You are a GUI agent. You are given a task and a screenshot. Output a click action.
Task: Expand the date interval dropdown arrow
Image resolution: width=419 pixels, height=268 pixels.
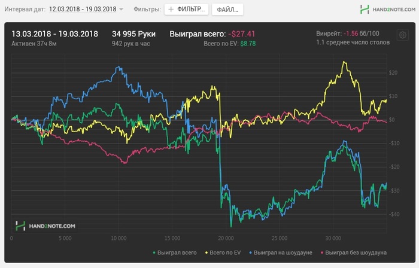pyautogui.click(x=122, y=10)
